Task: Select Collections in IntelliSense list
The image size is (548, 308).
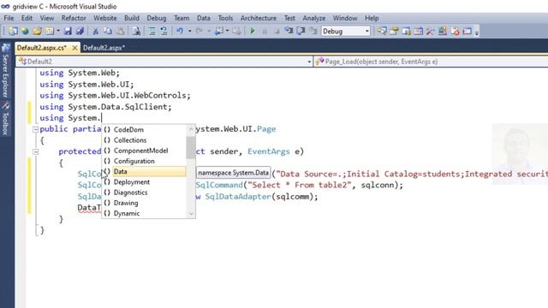Action: coord(144,140)
